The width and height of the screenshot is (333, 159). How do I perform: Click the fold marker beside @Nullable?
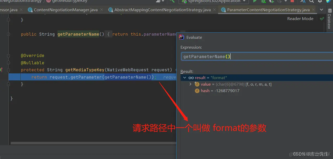9,63
